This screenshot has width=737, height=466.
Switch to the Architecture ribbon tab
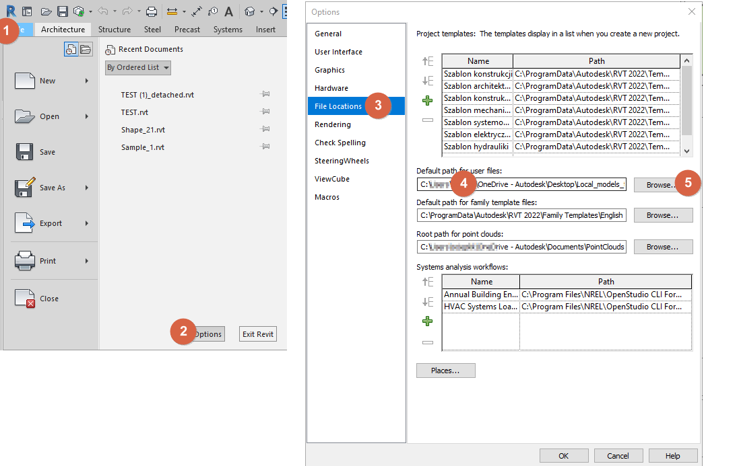[x=63, y=30]
